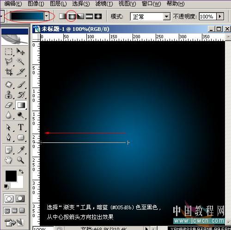Select the Healing Brush tool

click(x=8, y=85)
